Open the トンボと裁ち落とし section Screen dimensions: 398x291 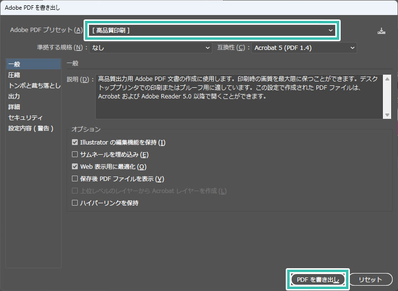click(x=34, y=86)
